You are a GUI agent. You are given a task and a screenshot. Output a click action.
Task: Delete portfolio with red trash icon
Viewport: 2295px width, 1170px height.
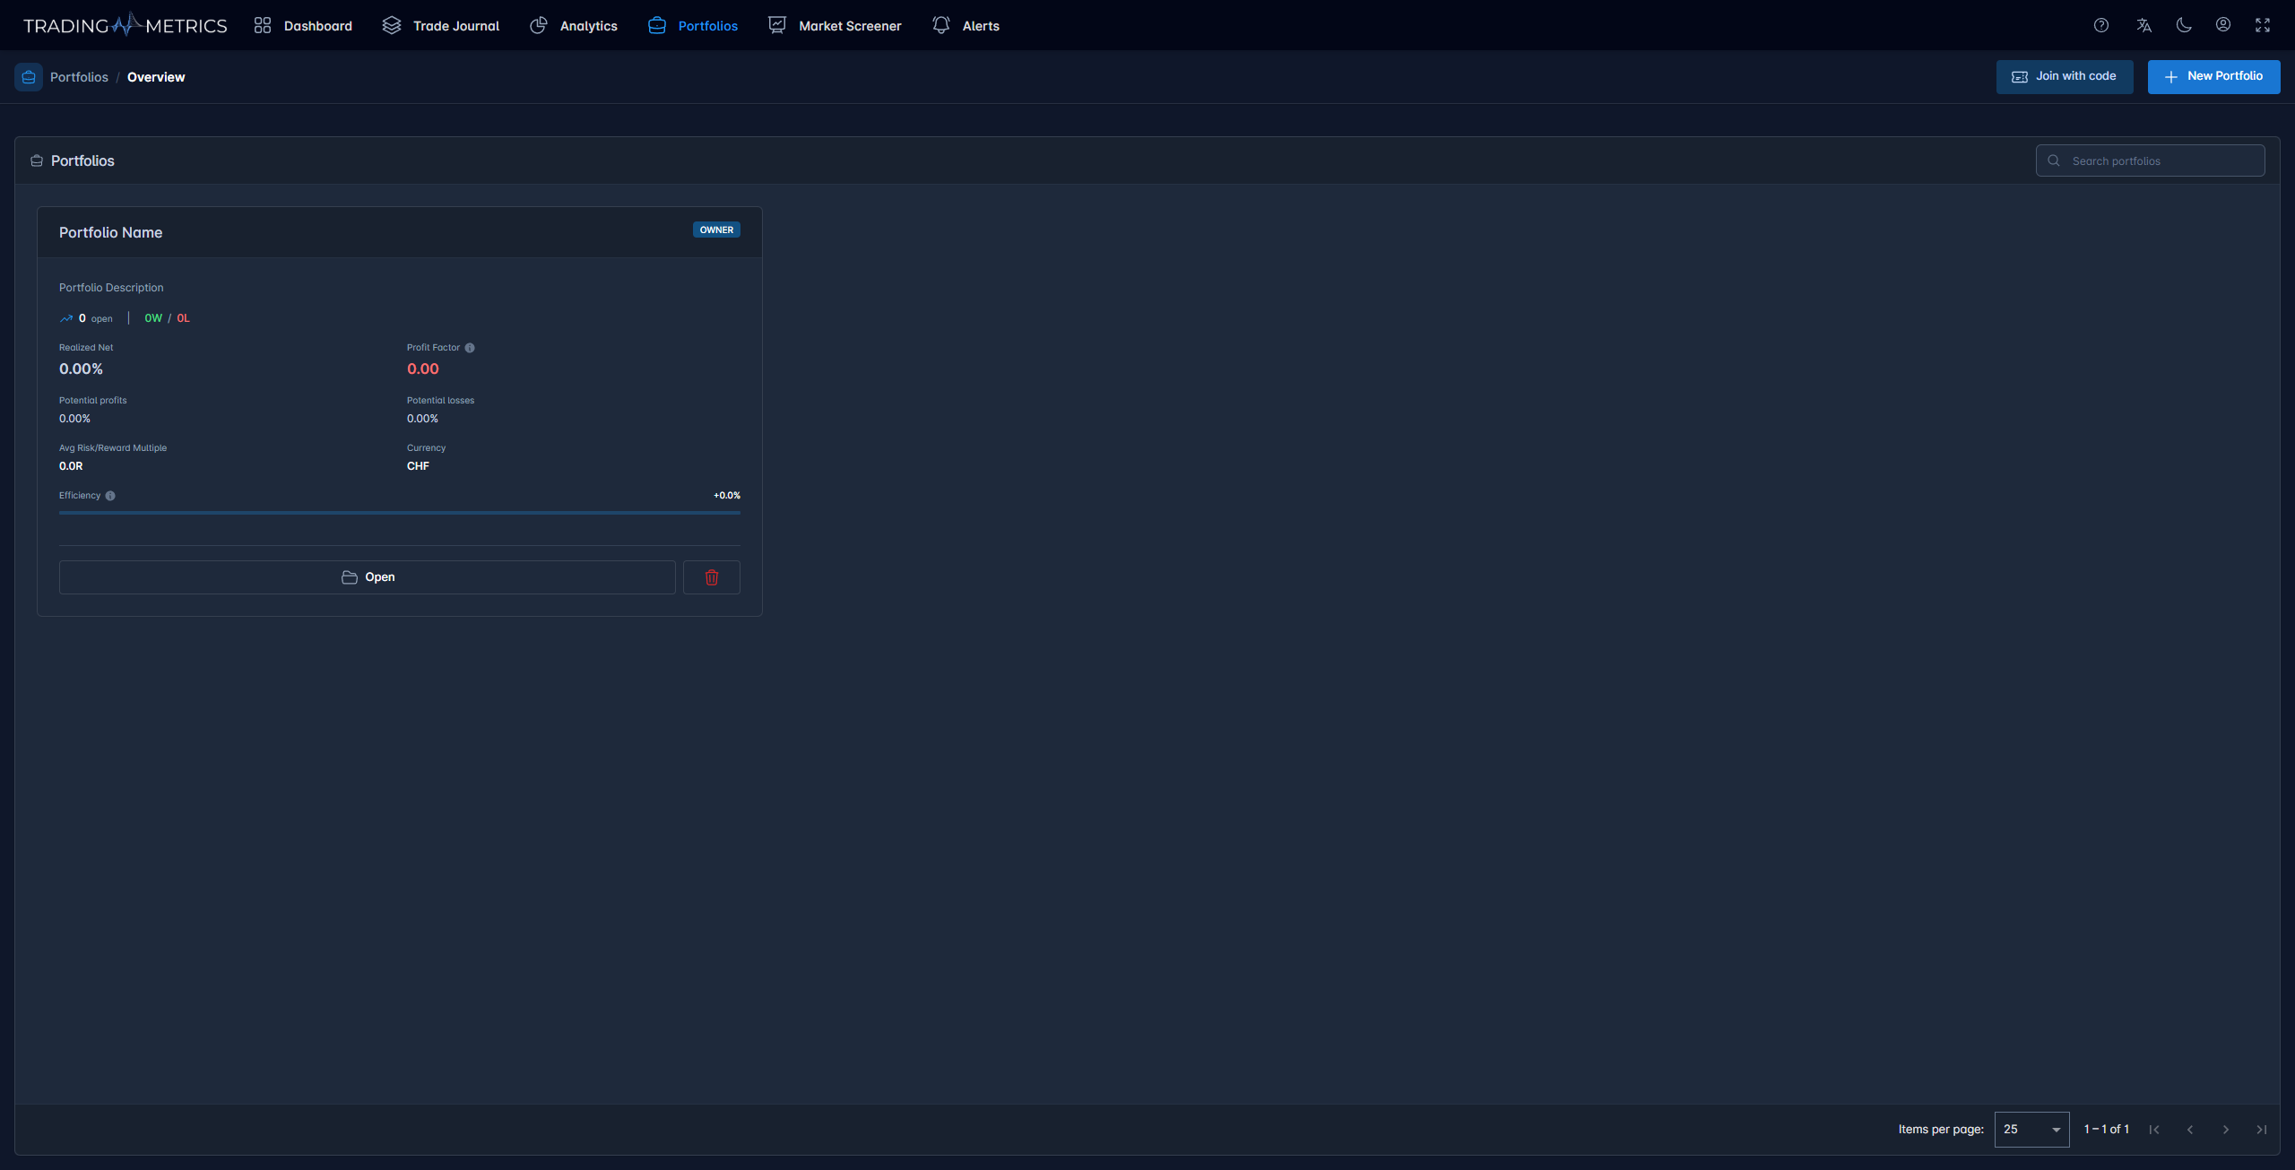pyautogui.click(x=712, y=577)
